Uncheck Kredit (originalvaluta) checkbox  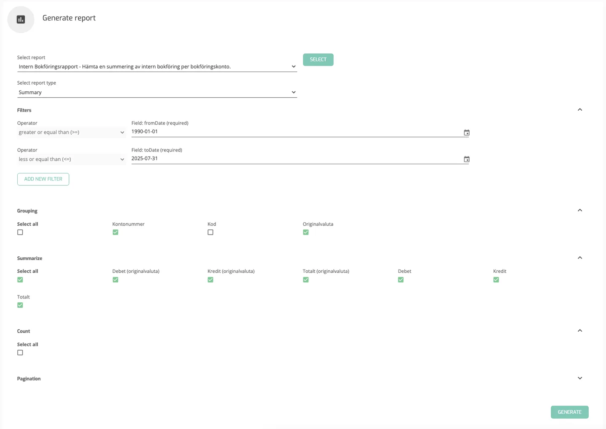(x=210, y=280)
